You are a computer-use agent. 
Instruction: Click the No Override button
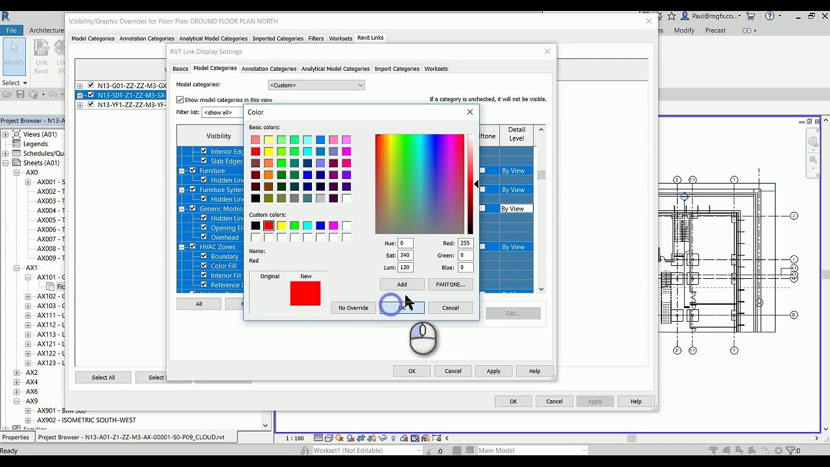353,308
